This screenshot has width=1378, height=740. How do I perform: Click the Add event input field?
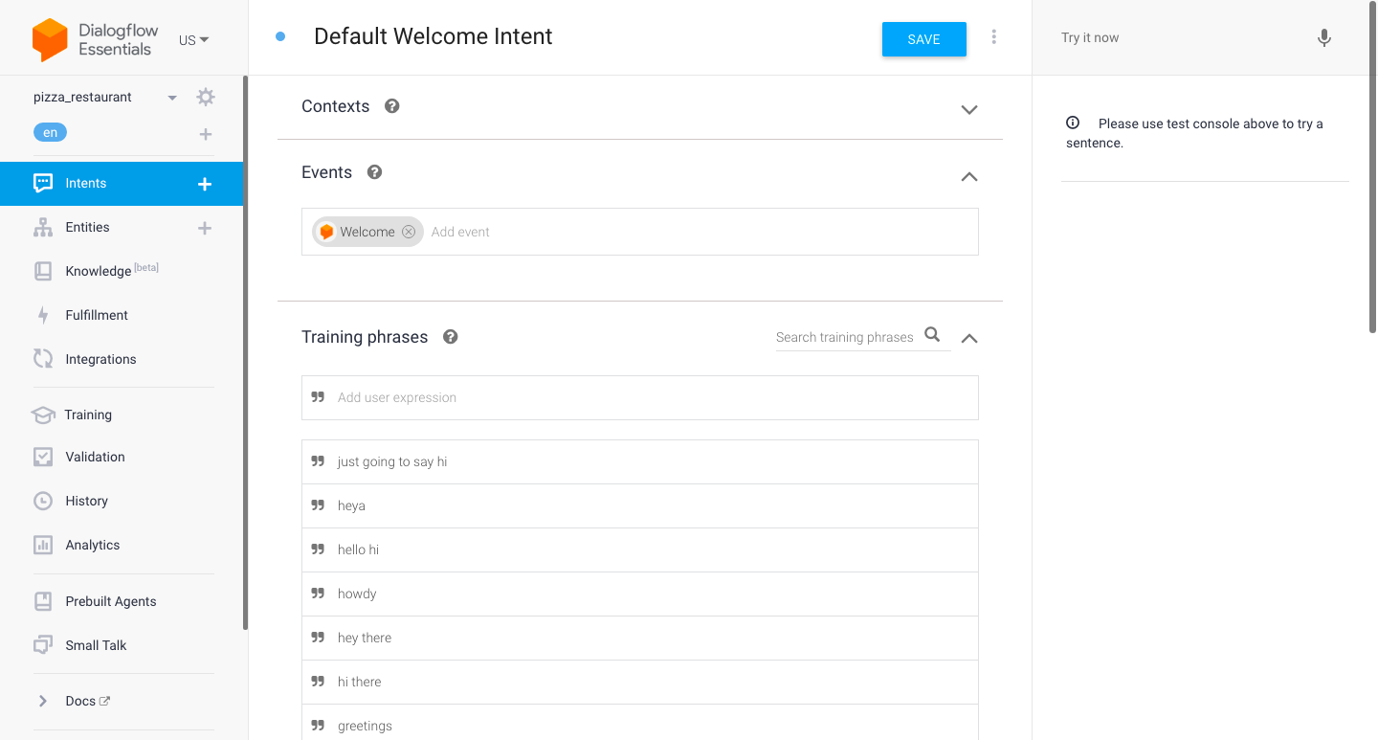(x=701, y=232)
